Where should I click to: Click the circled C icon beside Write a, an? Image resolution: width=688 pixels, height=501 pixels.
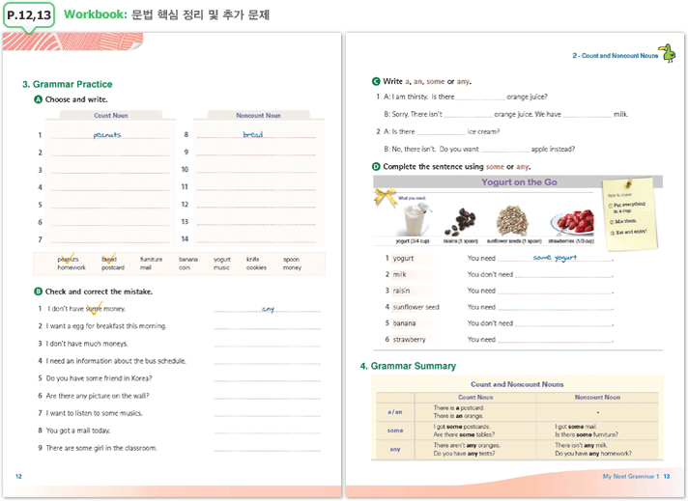[376, 81]
